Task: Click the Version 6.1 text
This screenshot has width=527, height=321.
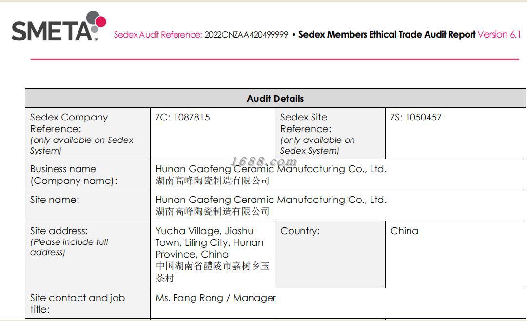Action: [x=499, y=34]
